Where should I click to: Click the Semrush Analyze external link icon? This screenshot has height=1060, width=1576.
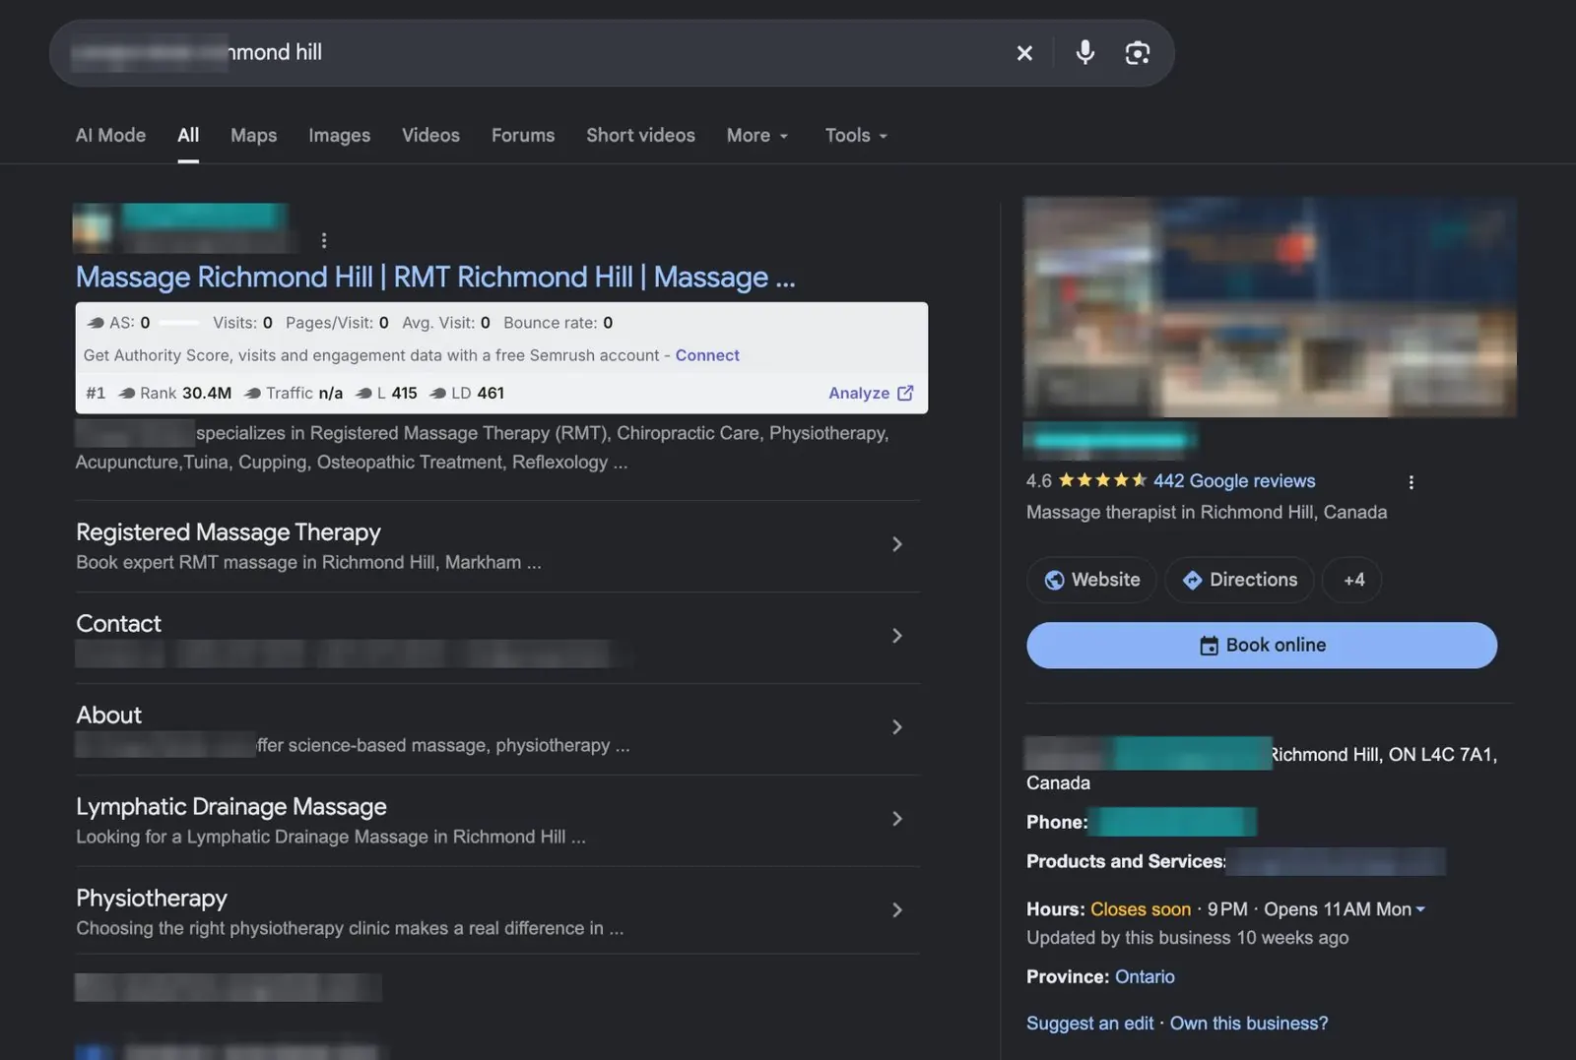coord(905,393)
